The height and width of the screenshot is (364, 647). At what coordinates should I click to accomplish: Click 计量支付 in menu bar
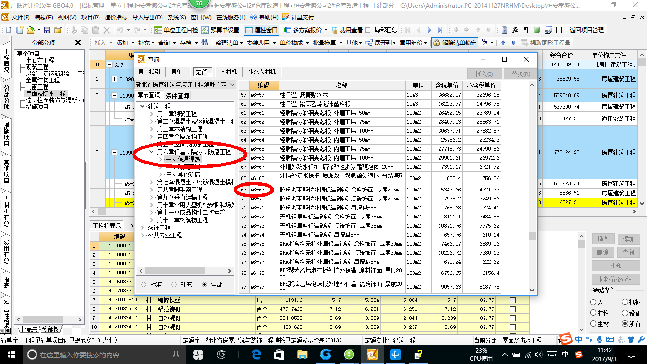pyautogui.click(x=298, y=18)
